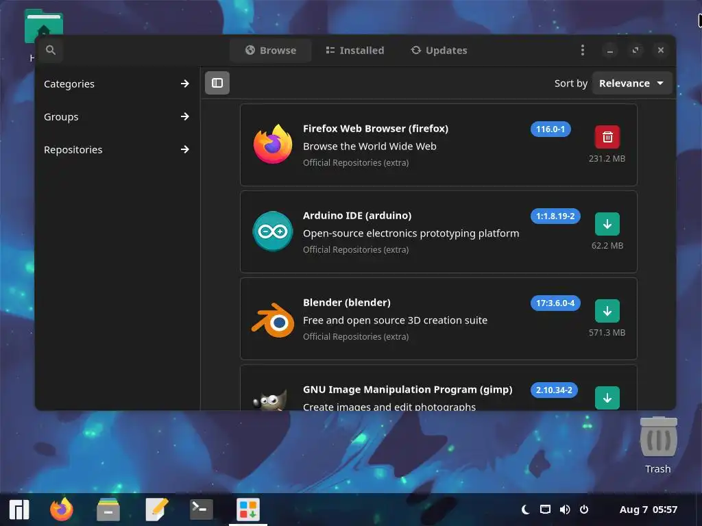Click the software manager taskbar icon
The height and width of the screenshot is (526, 702).
click(x=248, y=510)
